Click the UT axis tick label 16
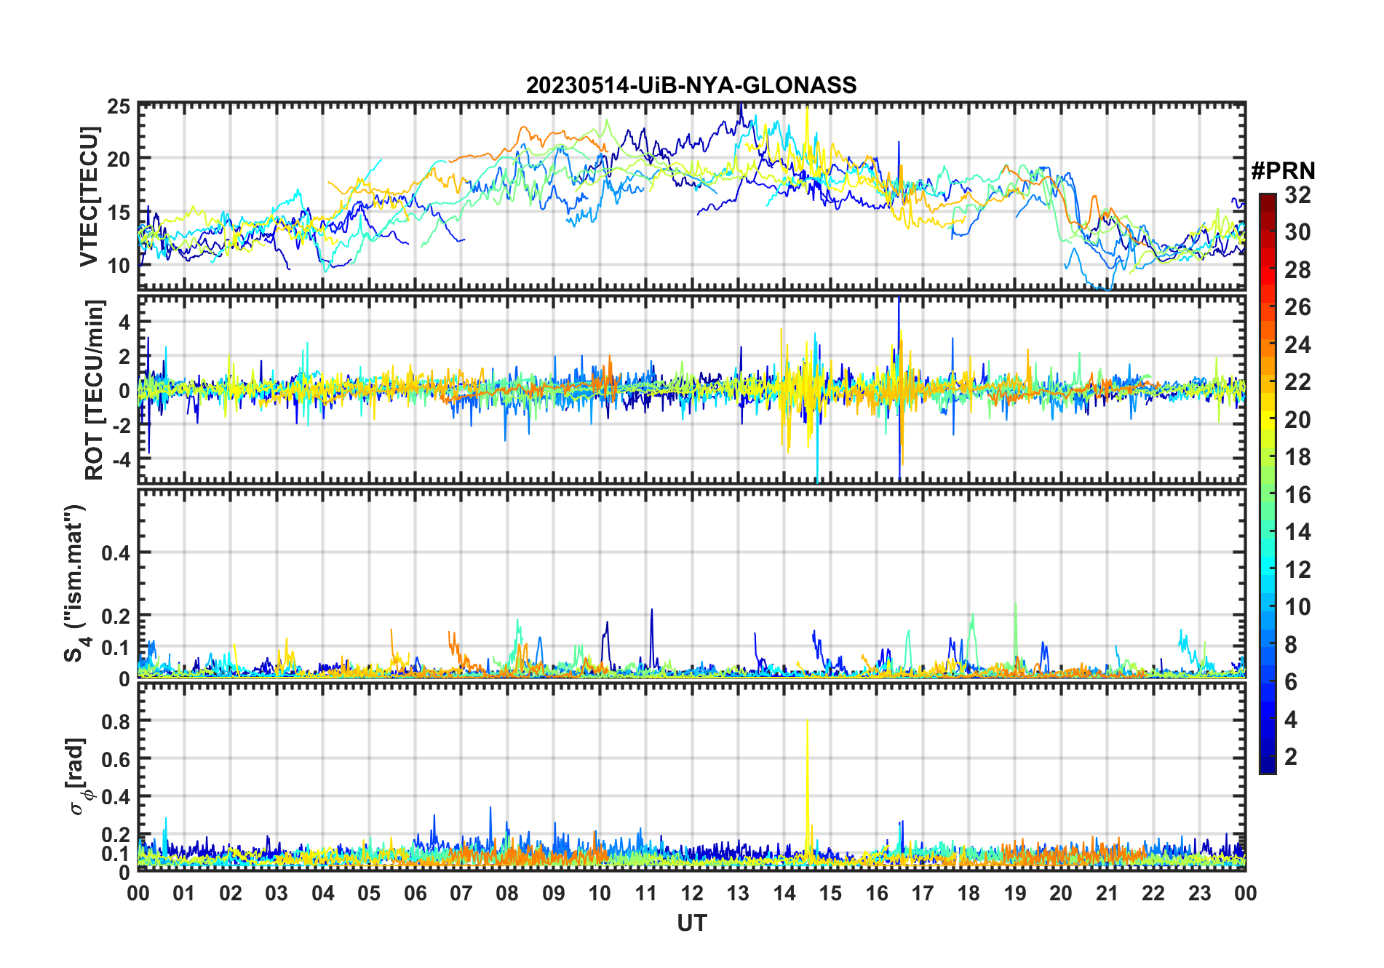Viewport: 1384px width, 968px height. pos(877,893)
